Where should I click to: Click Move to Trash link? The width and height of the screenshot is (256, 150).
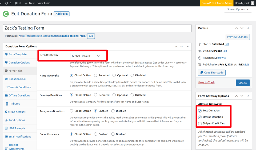click(x=206, y=82)
